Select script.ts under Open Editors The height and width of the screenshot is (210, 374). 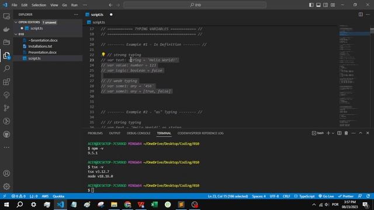coord(36,29)
